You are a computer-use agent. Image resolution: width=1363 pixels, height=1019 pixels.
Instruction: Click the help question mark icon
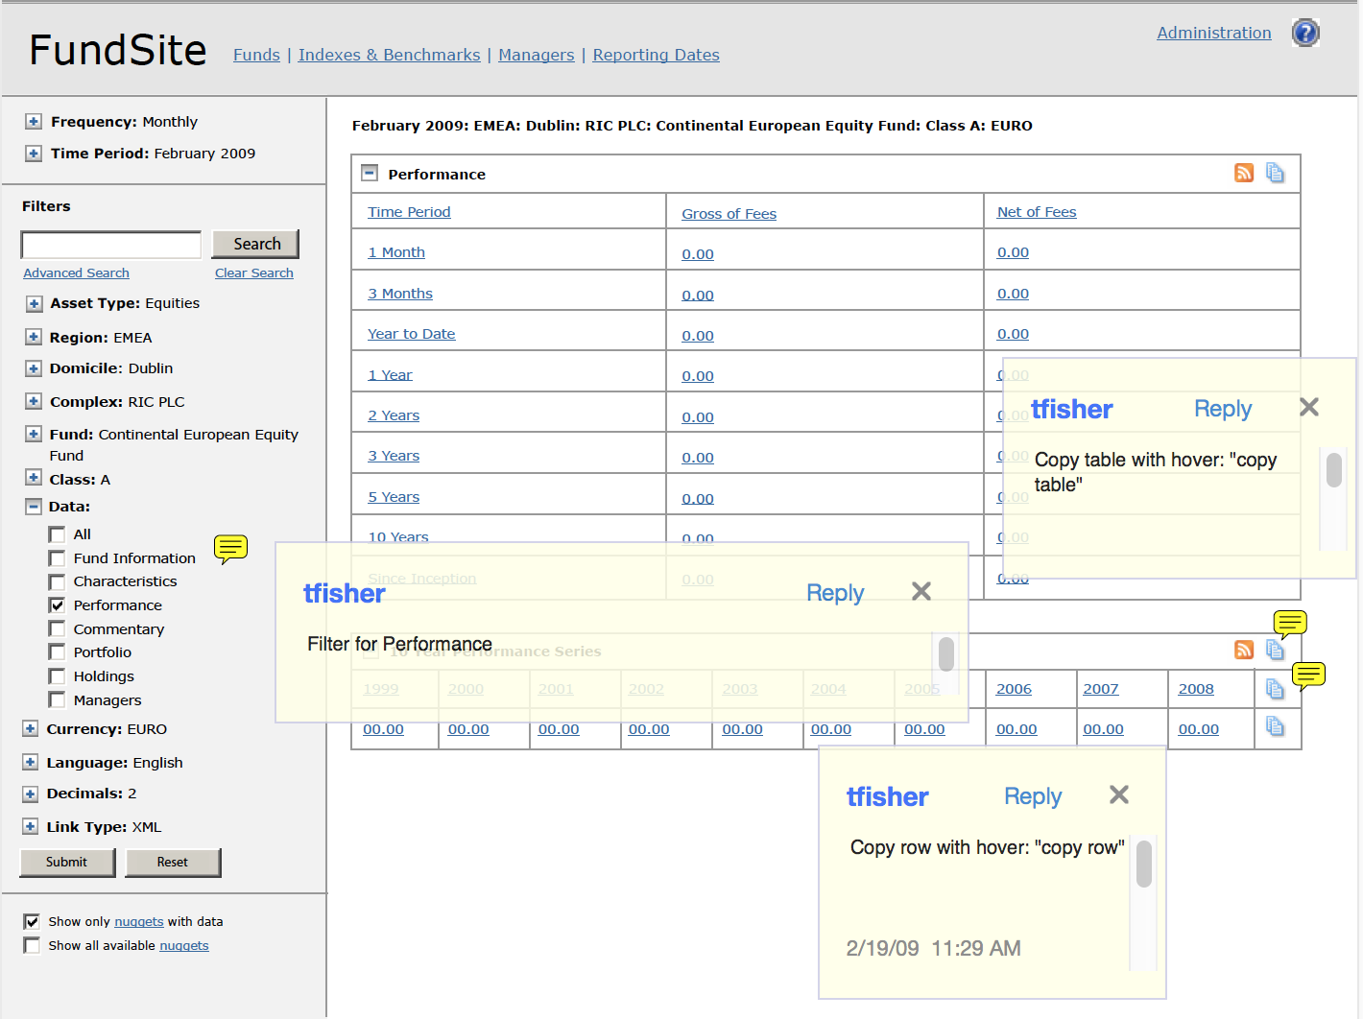pyautogui.click(x=1305, y=34)
